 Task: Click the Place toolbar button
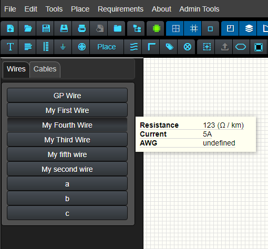107,47
